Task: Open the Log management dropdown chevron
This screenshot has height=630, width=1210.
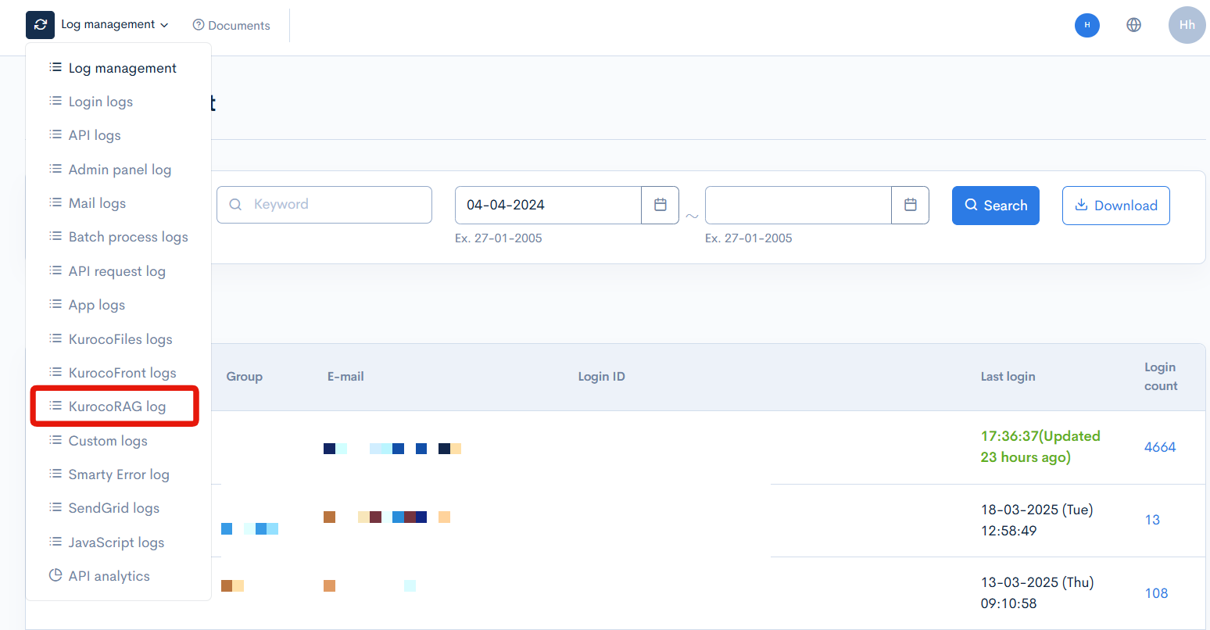Action: coord(165,24)
